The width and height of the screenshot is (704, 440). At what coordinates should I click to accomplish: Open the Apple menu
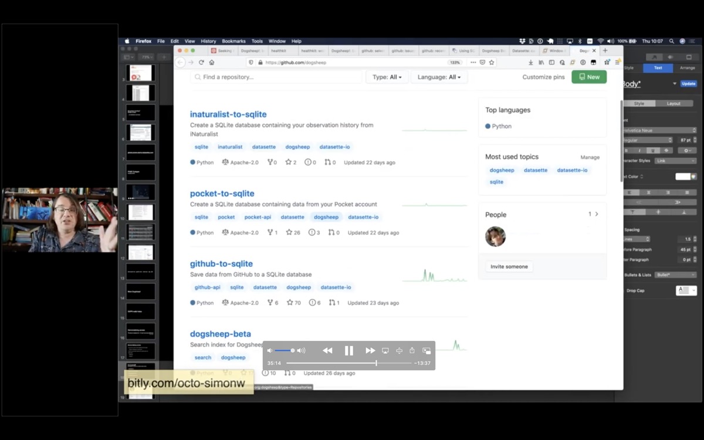pyautogui.click(x=127, y=41)
